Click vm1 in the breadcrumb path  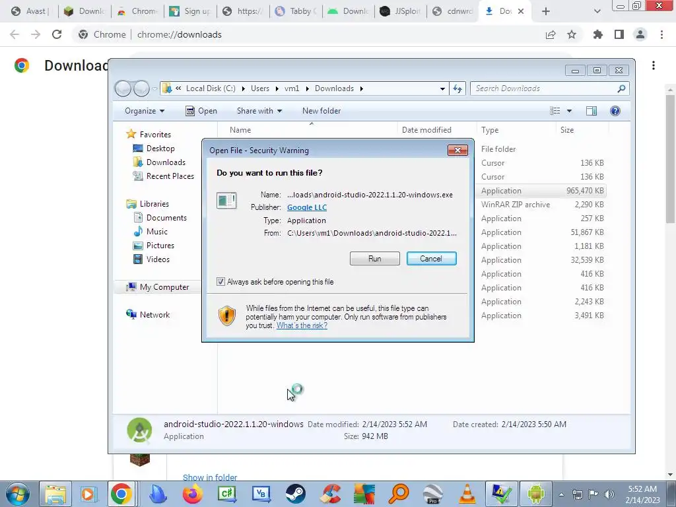[x=291, y=88]
